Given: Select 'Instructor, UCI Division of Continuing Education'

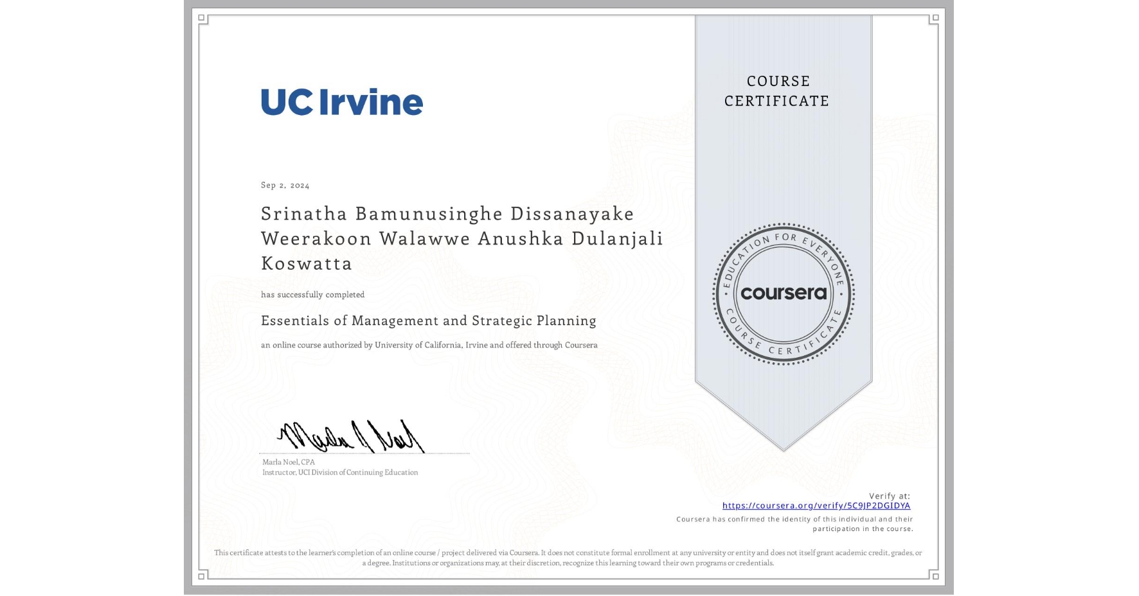Looking at the screenshot, I should coord(340,472).
